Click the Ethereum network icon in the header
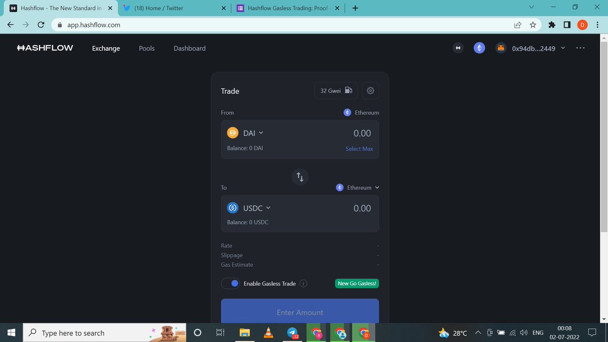Image resolution: width=608 pixels, height=342 pixels. tap(479, 48)
